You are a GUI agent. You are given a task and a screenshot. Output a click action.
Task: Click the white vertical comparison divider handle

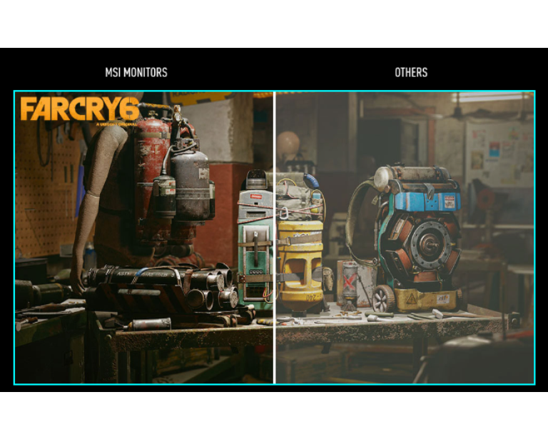click(x=274, y=238)
